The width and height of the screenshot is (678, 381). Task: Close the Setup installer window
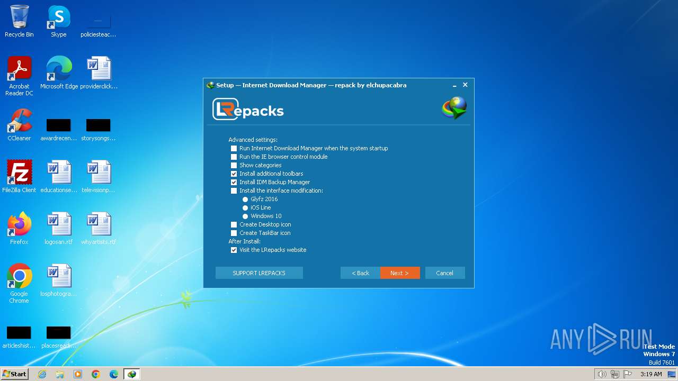point(465,85)
